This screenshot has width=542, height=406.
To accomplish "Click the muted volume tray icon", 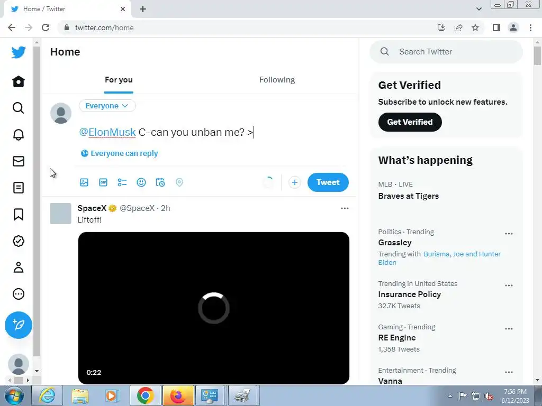I will click(489, 396).
